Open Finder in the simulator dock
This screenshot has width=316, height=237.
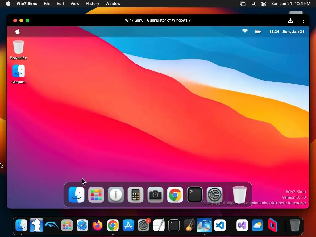point(76,195)
